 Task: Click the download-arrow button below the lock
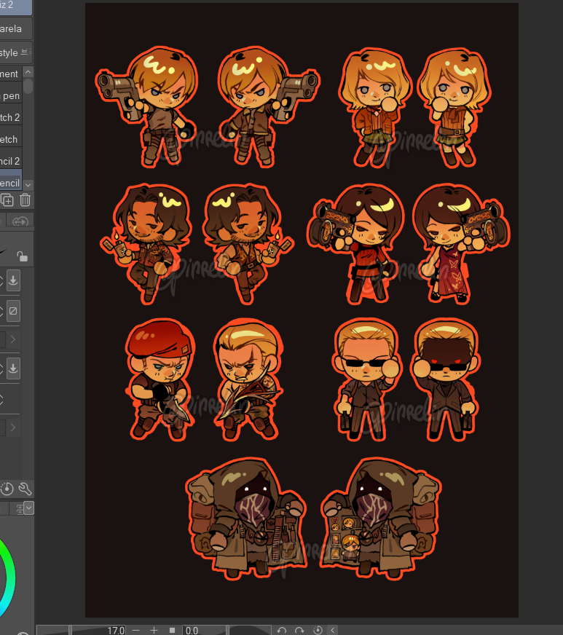pyautogui.click(x=13, y=280)
